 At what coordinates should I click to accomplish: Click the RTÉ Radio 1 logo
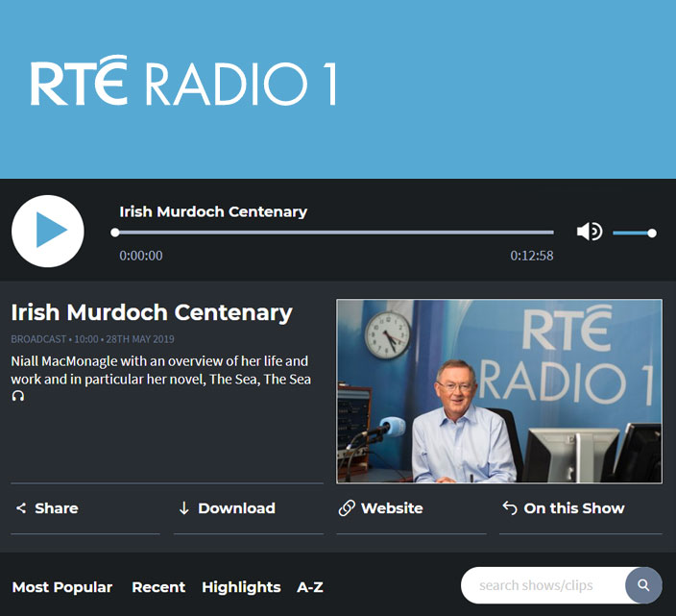coord(183,80)
